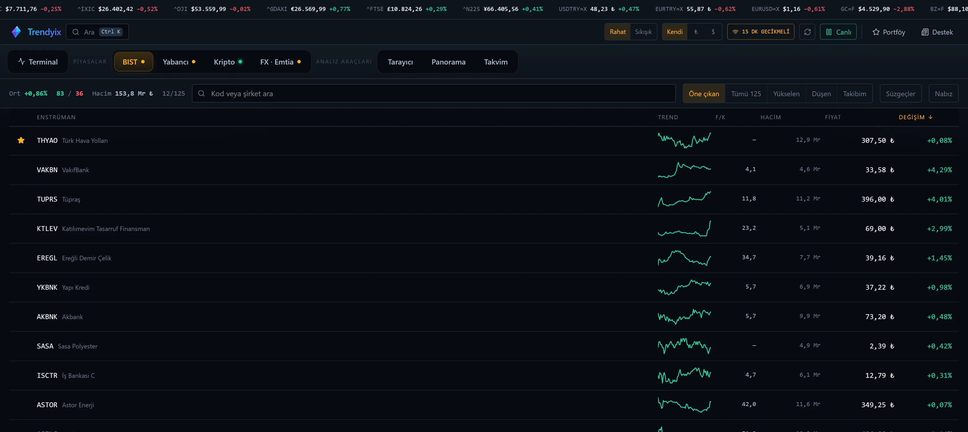The height and width of the screenshot is (432, 968).
Task: Click the Trendyix brand name
Action: click(44, 32)
